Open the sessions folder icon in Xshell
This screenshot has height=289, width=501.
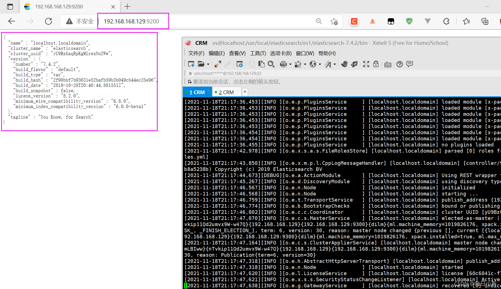click(201, 64)
